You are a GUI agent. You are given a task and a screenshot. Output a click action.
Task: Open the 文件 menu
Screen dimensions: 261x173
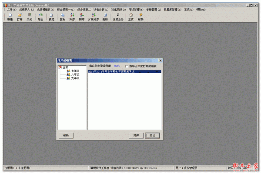(x=11, y=10)
